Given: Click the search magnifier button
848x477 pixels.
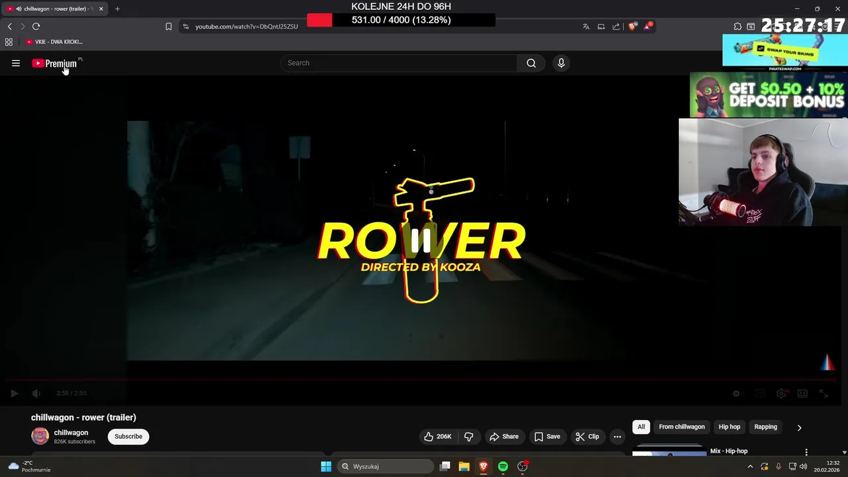Looking at the screenshot, I should 531,63.
